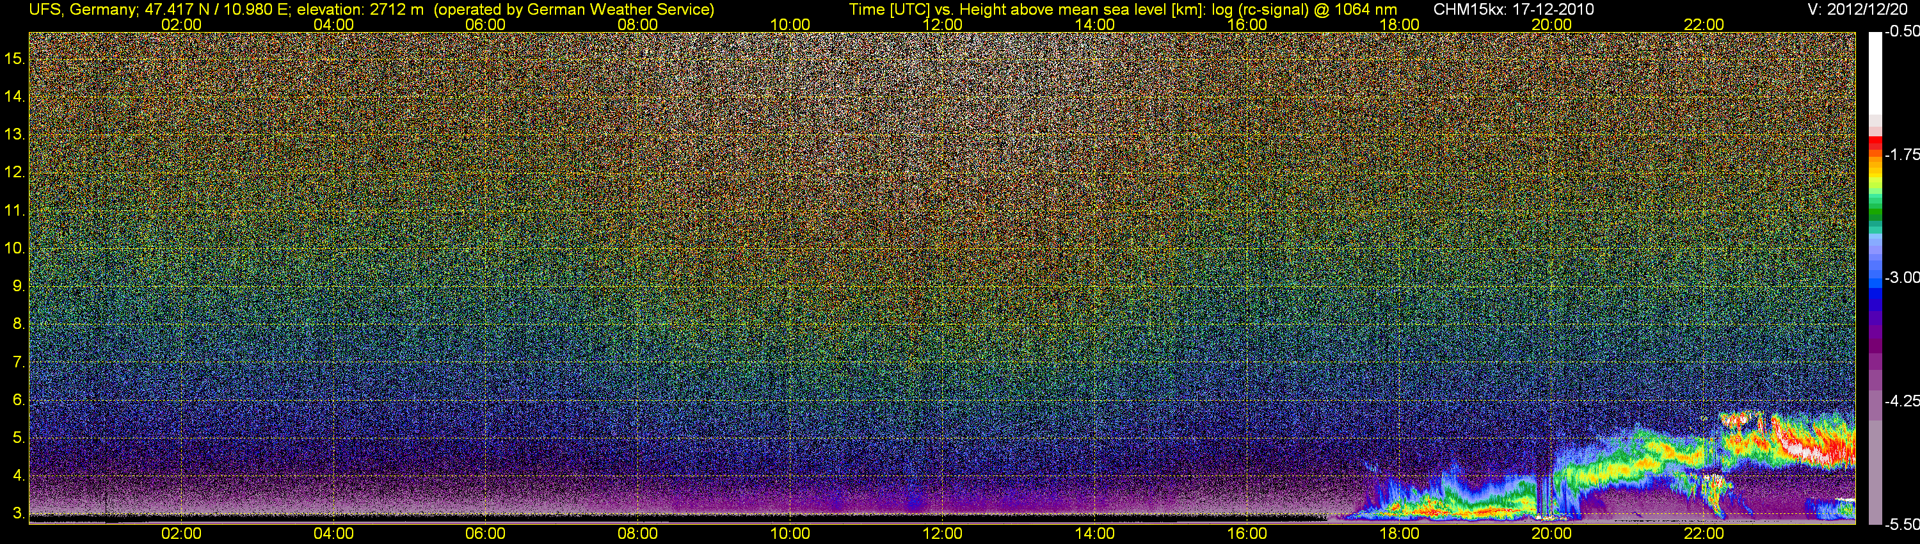The image size is (1920, 544).
Task: Click the bottom axis label 06:00
Action: (x=485, y=534)
